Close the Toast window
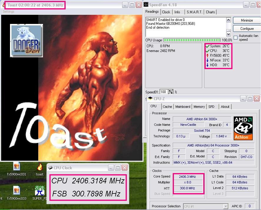Image resolution: width=261 pixels, height=210 pixels. [139, 5]
